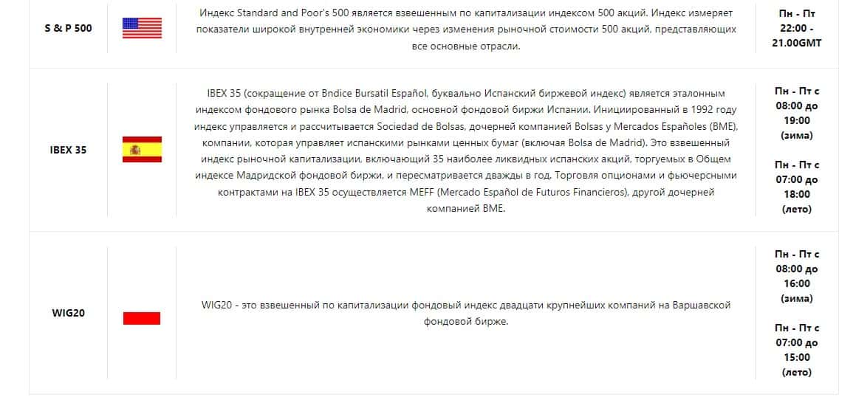
Task: Click the S&P 500 description paragraph
Action: pos(467,30)
